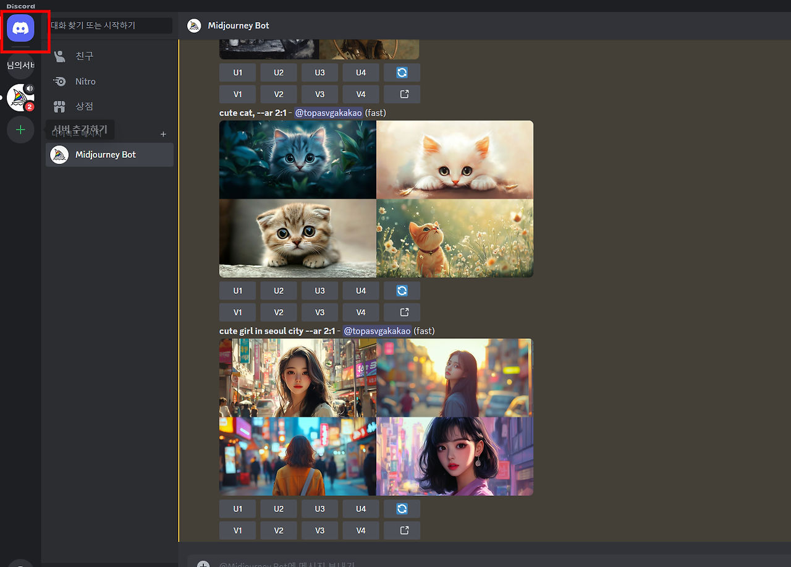Switch to the 님의서버 server
The image size is (791, 567).
tap(20, 66)
